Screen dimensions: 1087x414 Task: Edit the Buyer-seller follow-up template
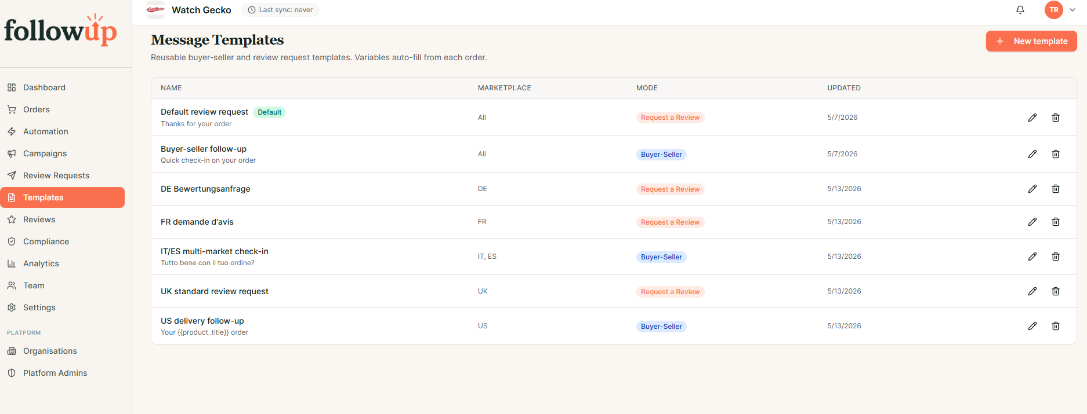(1032, 154)
